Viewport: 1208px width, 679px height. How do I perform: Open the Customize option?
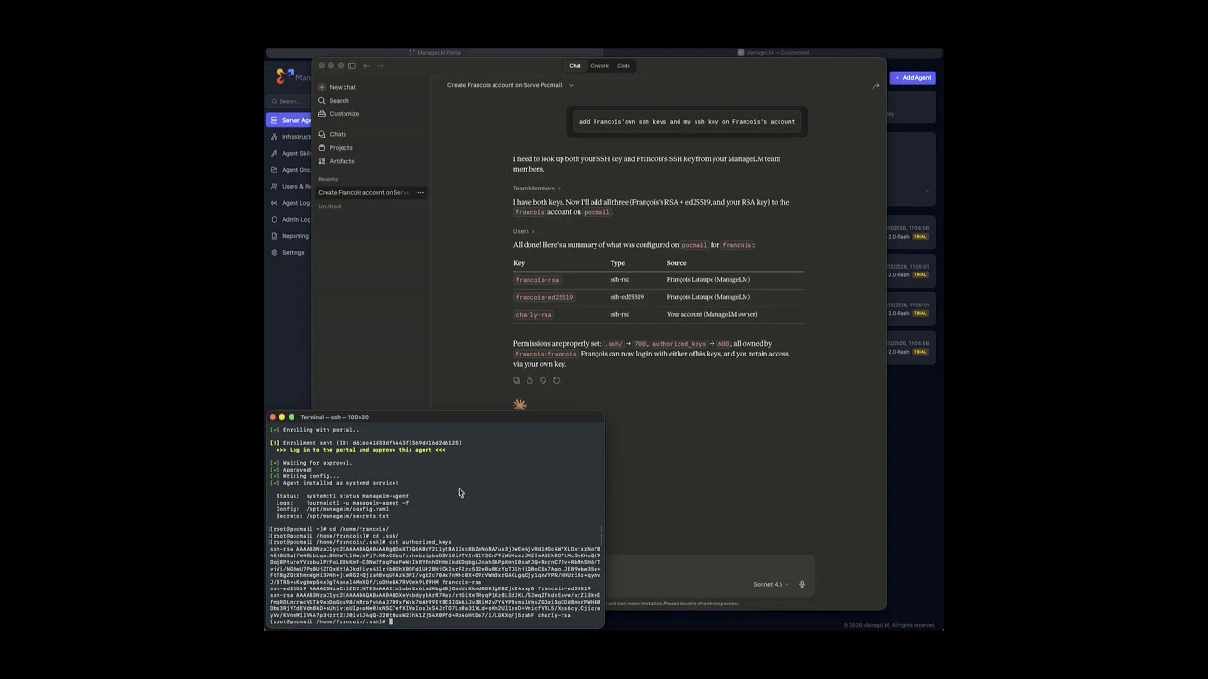tap(339, 114)
